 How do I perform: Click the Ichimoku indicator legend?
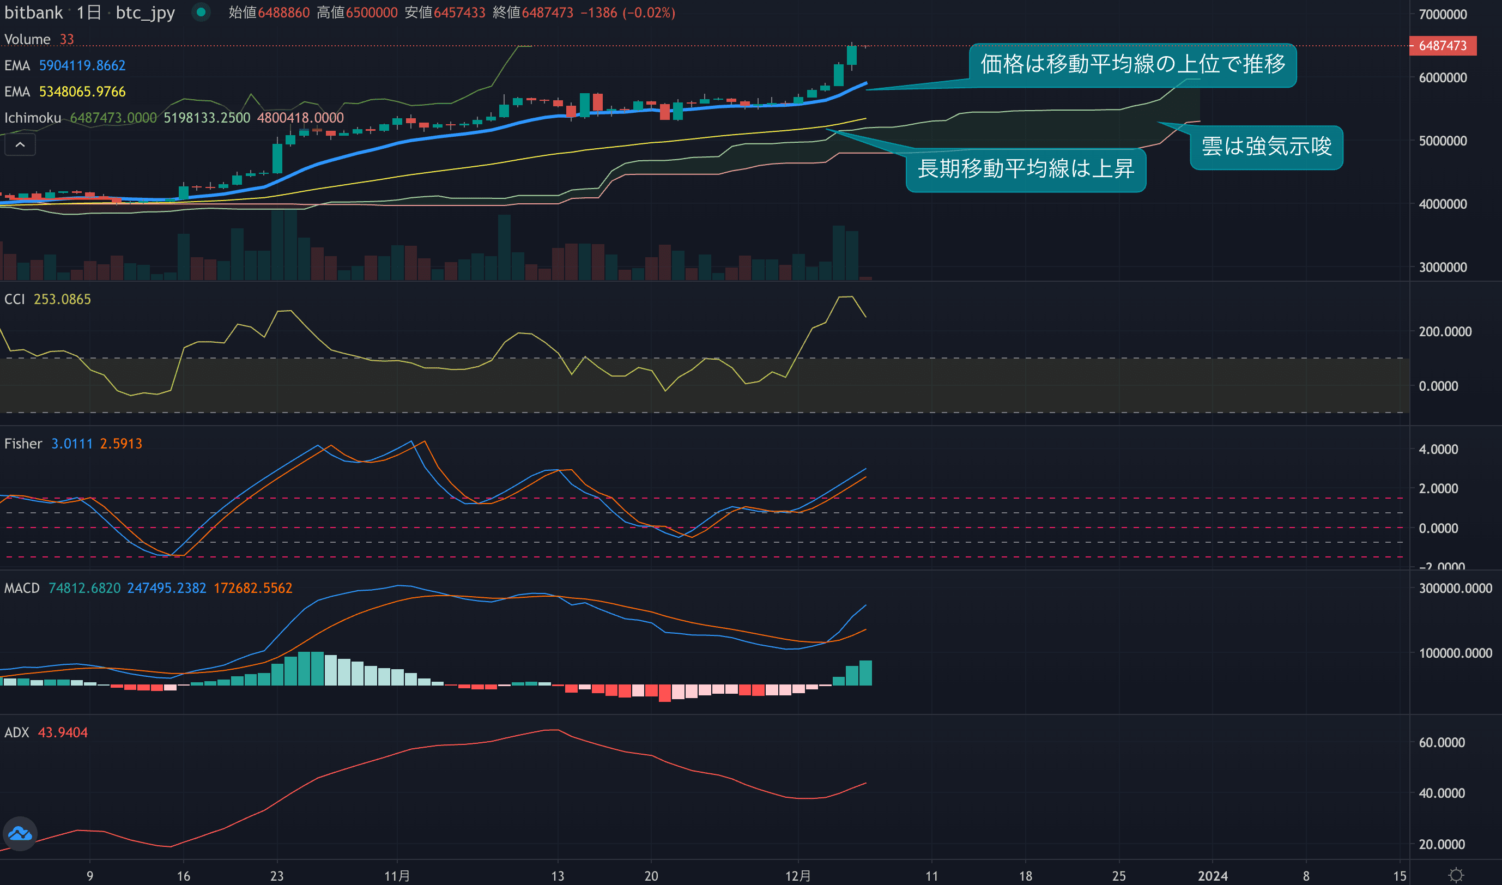pos(33,118)
